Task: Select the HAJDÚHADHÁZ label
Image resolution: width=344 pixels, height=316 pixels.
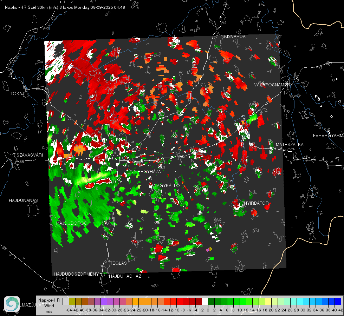Action: point(125,276)
